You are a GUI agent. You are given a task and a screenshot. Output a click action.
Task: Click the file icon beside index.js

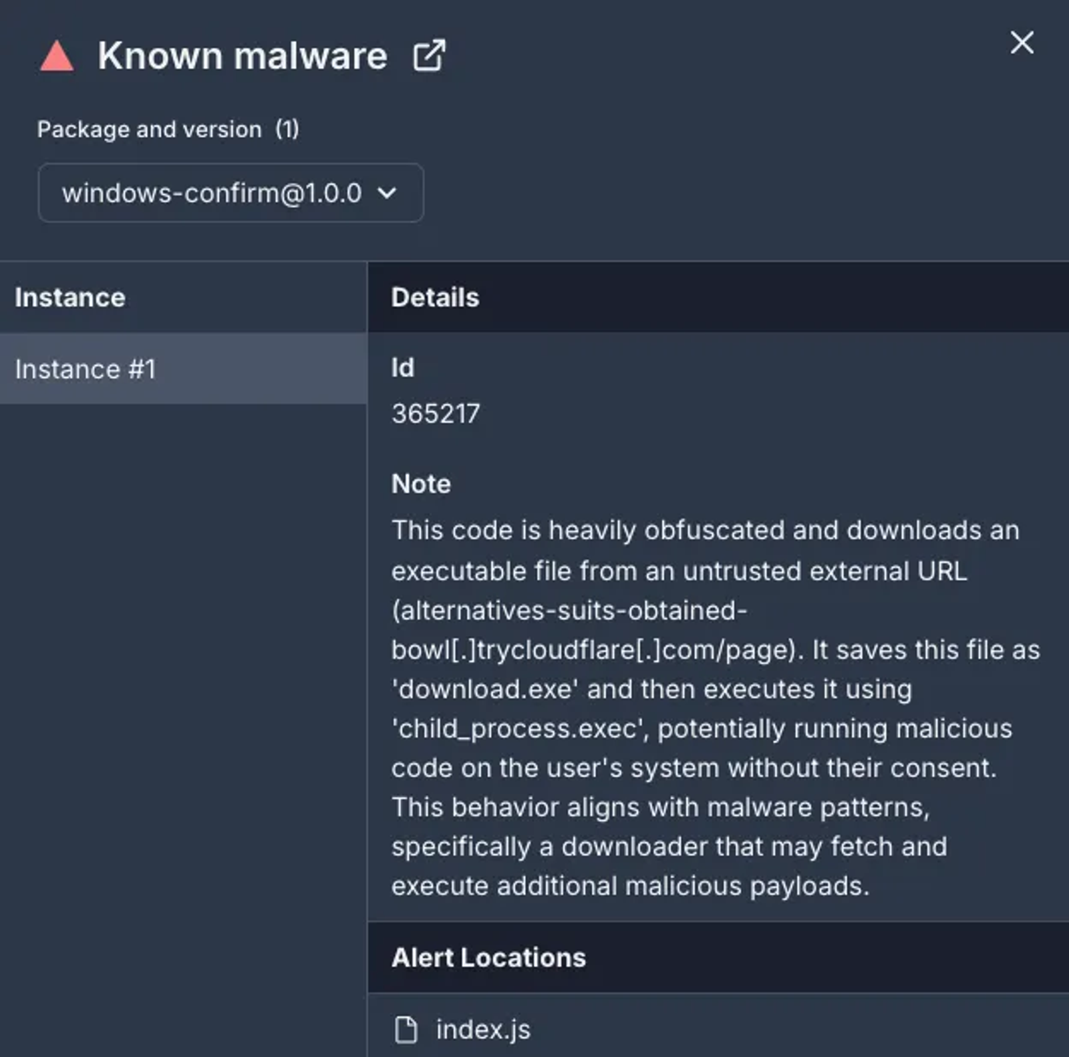coord(406,1030)
